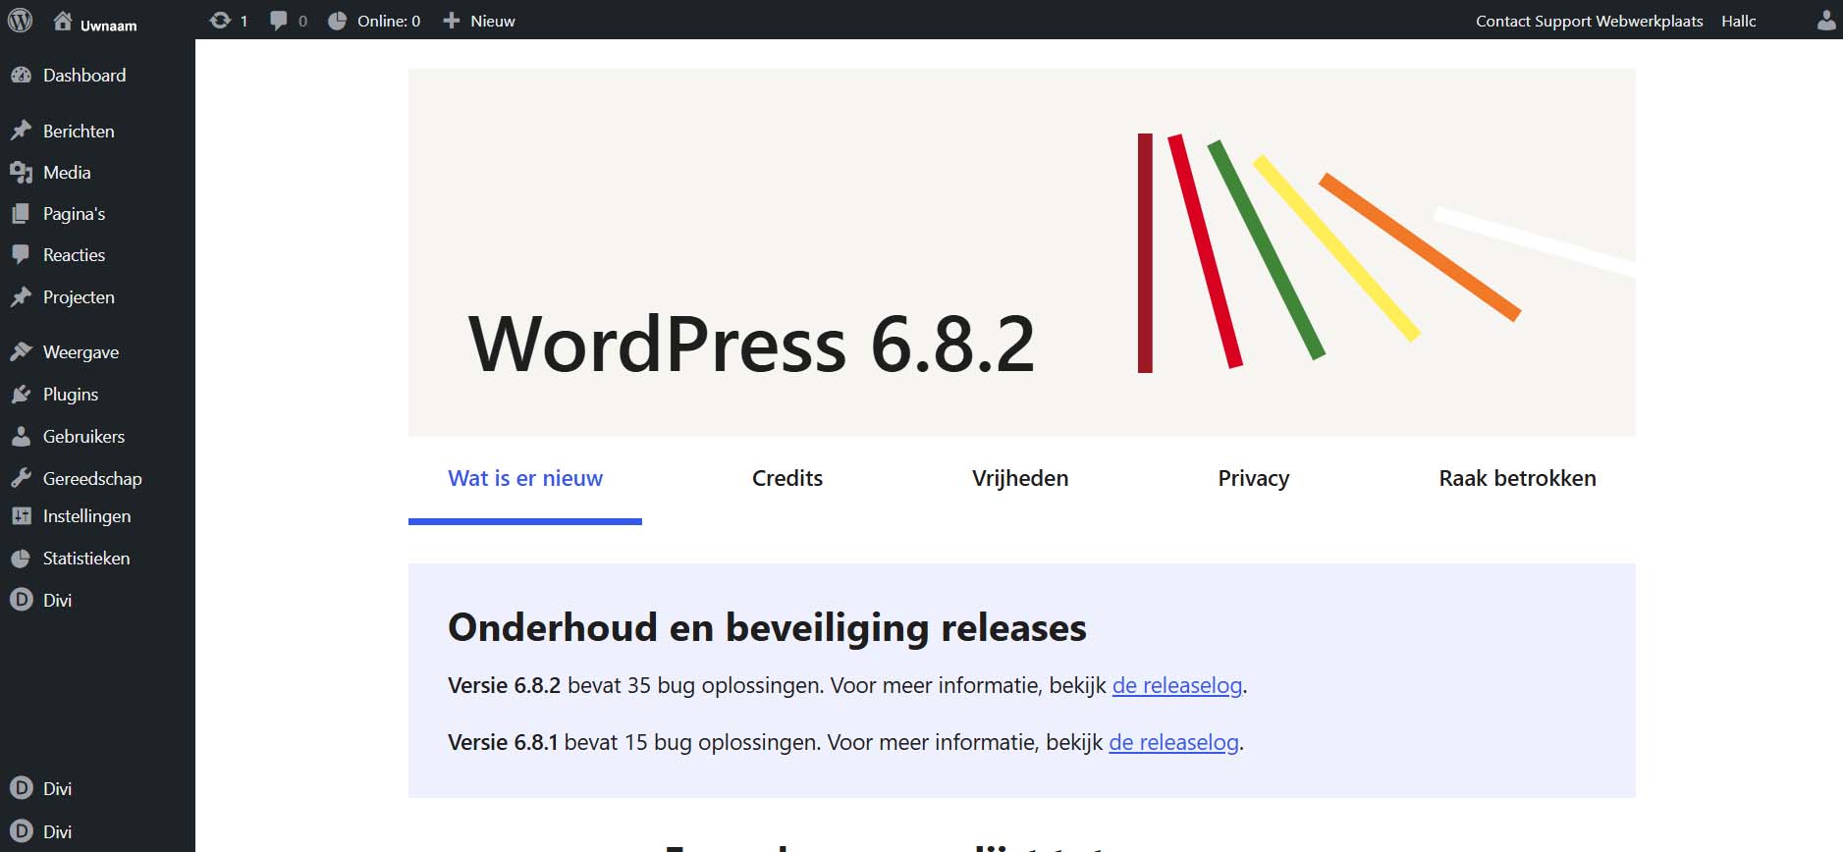
Task: Click the Gereedschap wrench icon
Action: (x=21, y=479)
